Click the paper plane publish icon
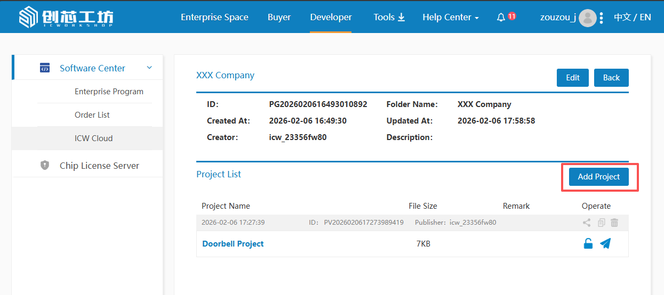The image size is (664, 295). click(x=605, y=244)
